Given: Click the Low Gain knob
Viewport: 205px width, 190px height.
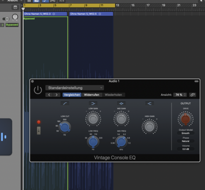Looking at the screenshot, I should tap(93, 119).
